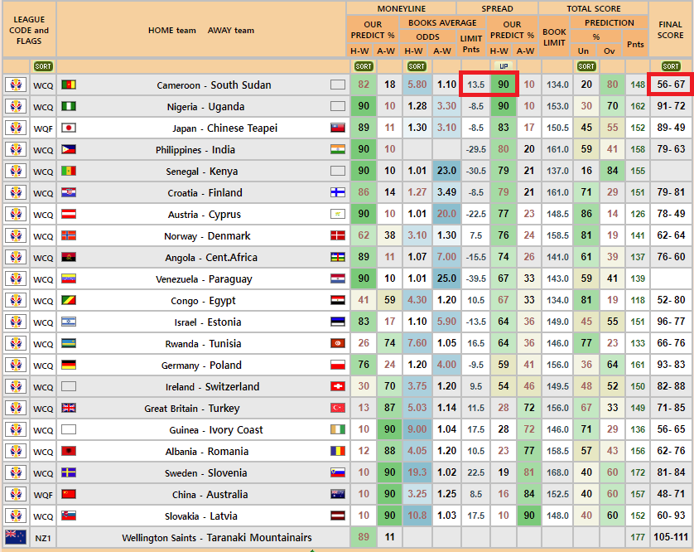Click the basketball icon in the Japan row
The image size is (694, 552).
[15, 128]
